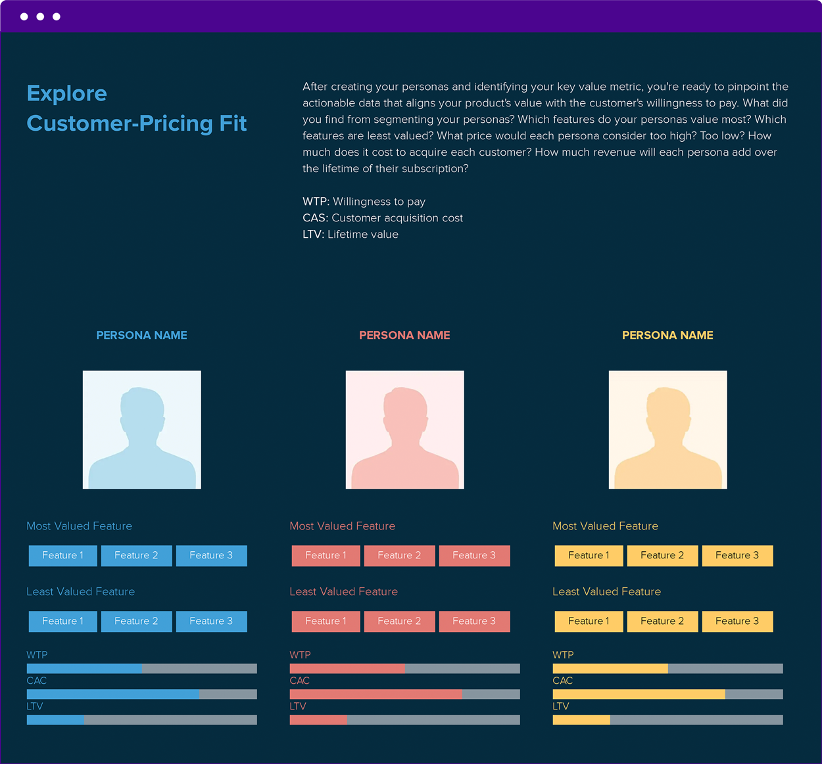
Task: Click Feature 3 in yellow persona's Most Valued row
Action: (737, 555)
